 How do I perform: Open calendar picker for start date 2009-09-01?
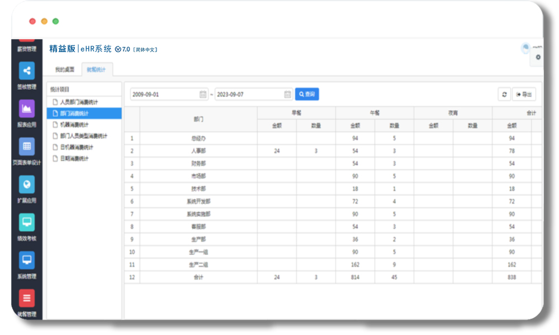[203, 94]
